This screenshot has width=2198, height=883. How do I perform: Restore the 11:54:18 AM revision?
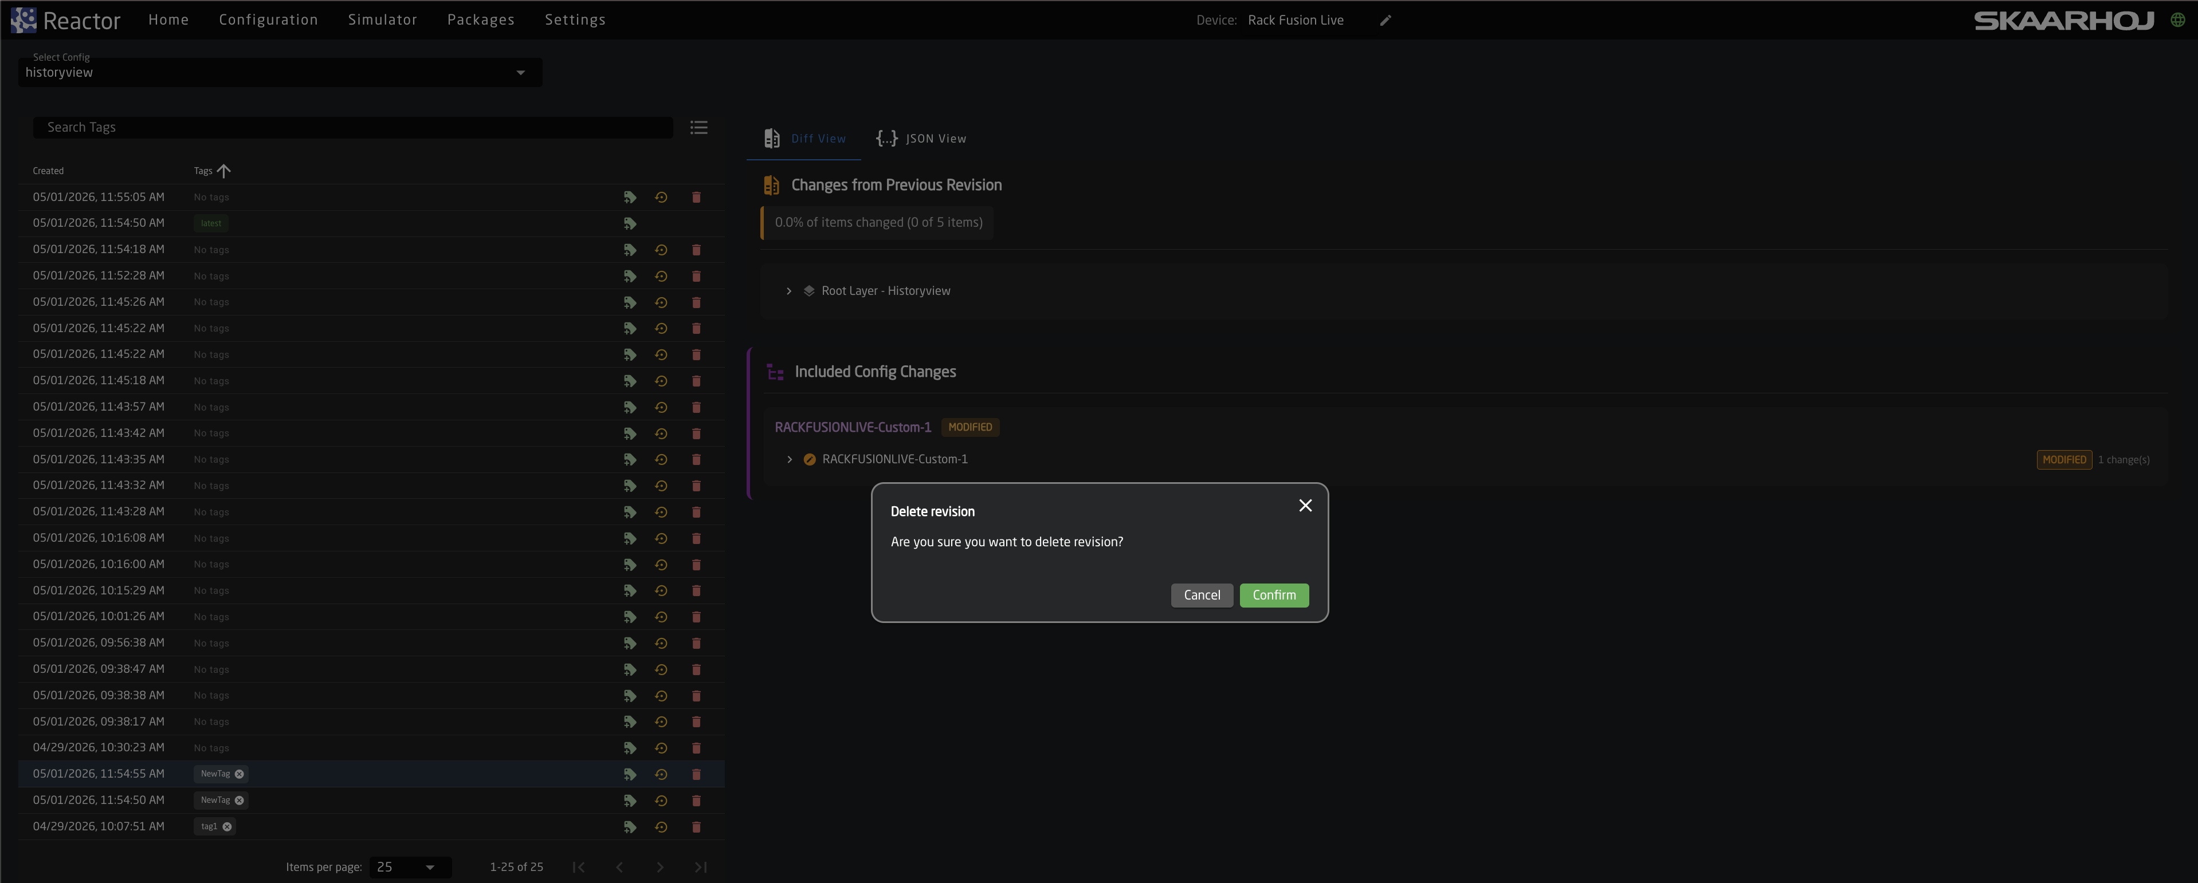pyautogui.click(x=661, y=250)
